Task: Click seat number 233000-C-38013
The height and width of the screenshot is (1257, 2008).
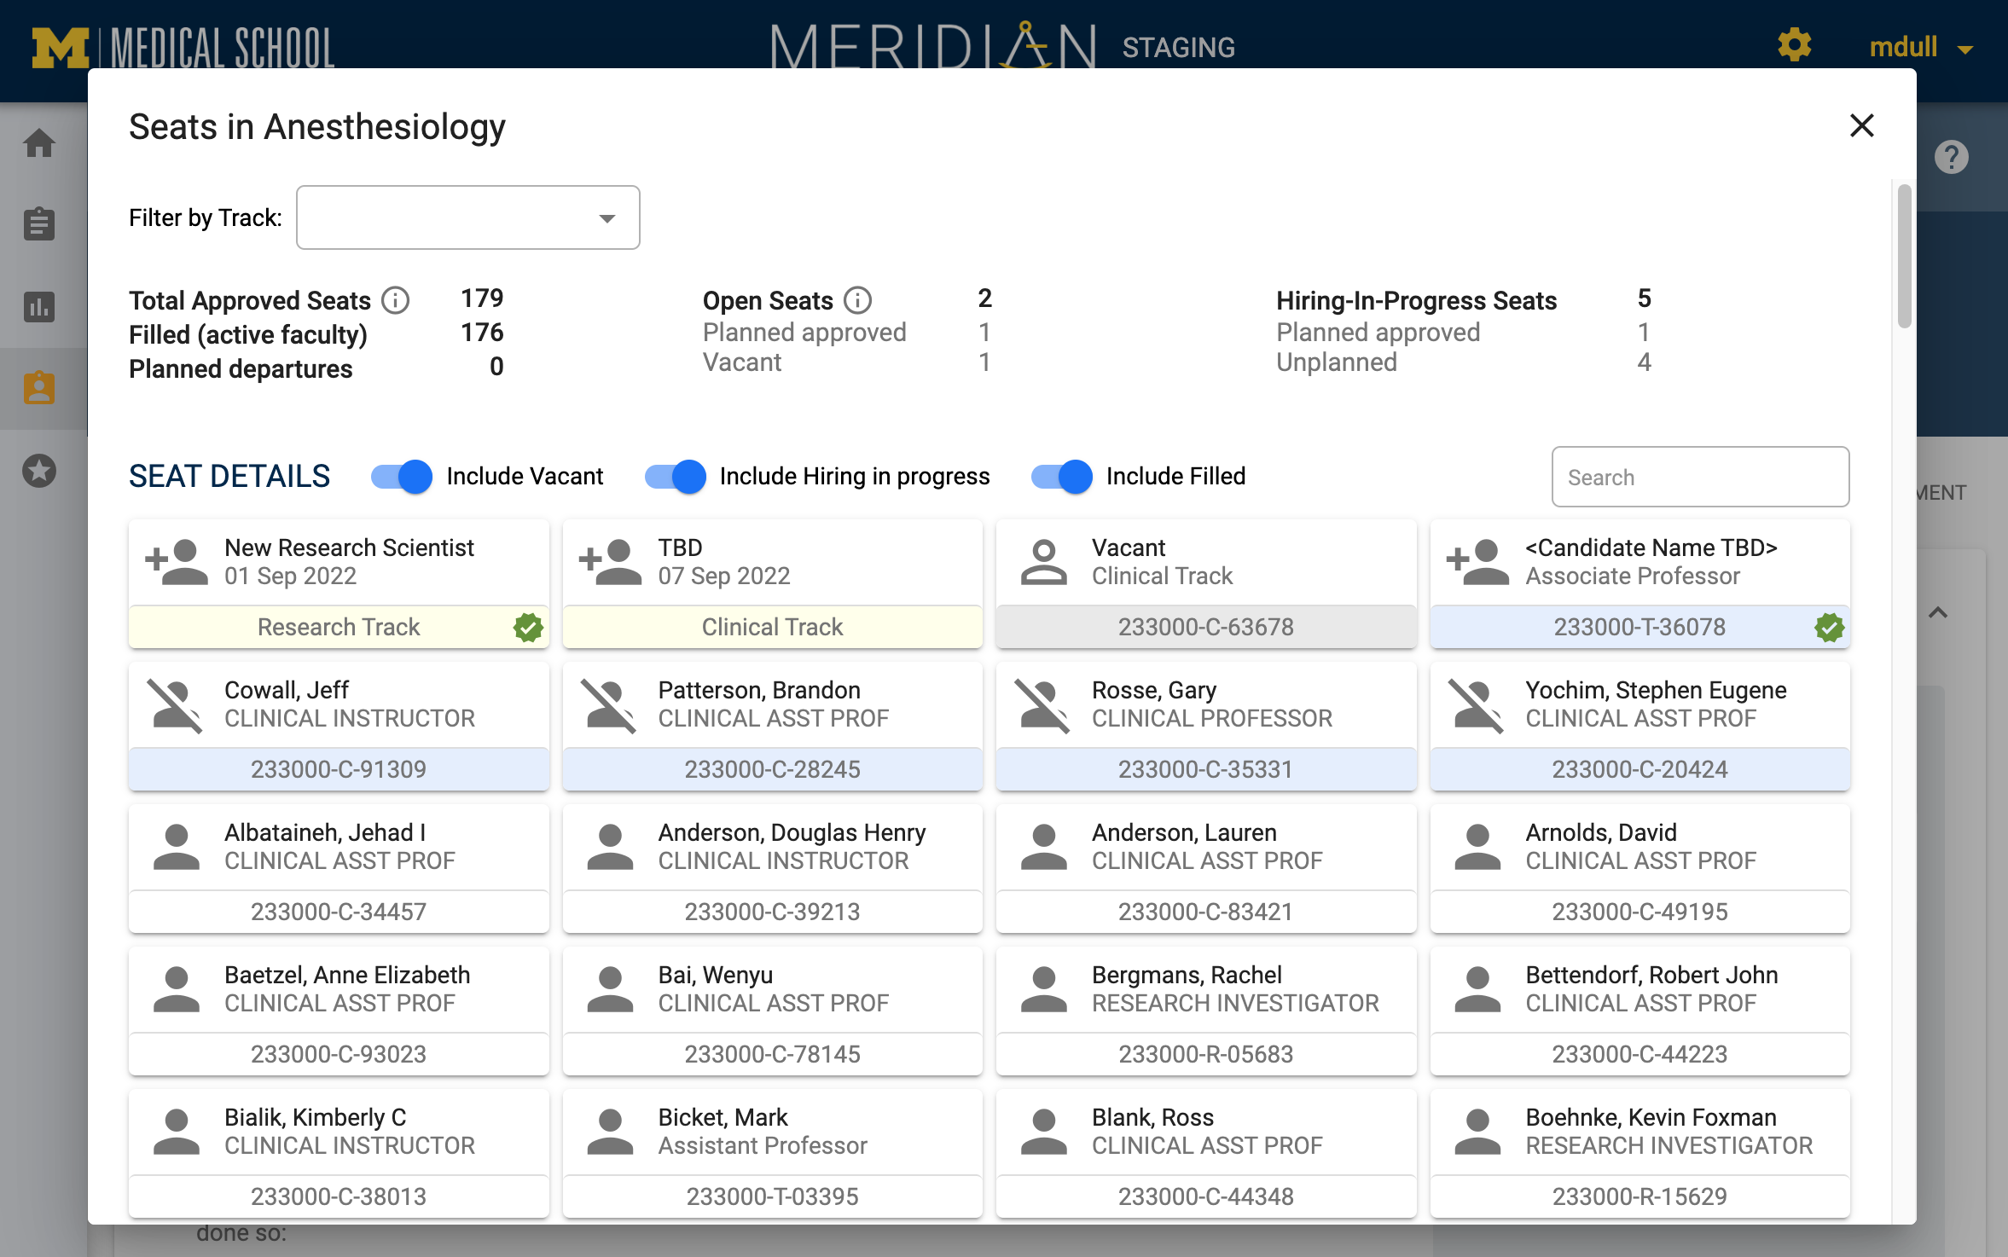Action: click(339, 1196)
